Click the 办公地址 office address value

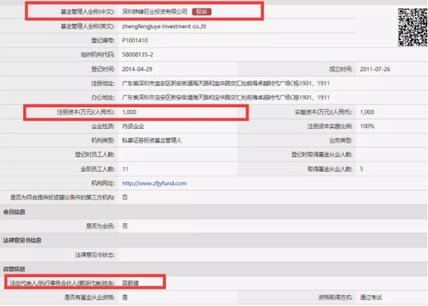point(225,97)
